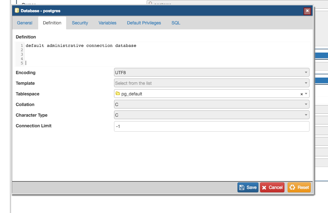Screen dimensions: 328x213
Task: Save the database changes
Action: (x=248, y=187)
